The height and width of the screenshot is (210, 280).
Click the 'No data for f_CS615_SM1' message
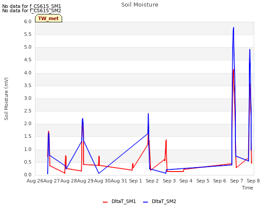click(31, 6)
